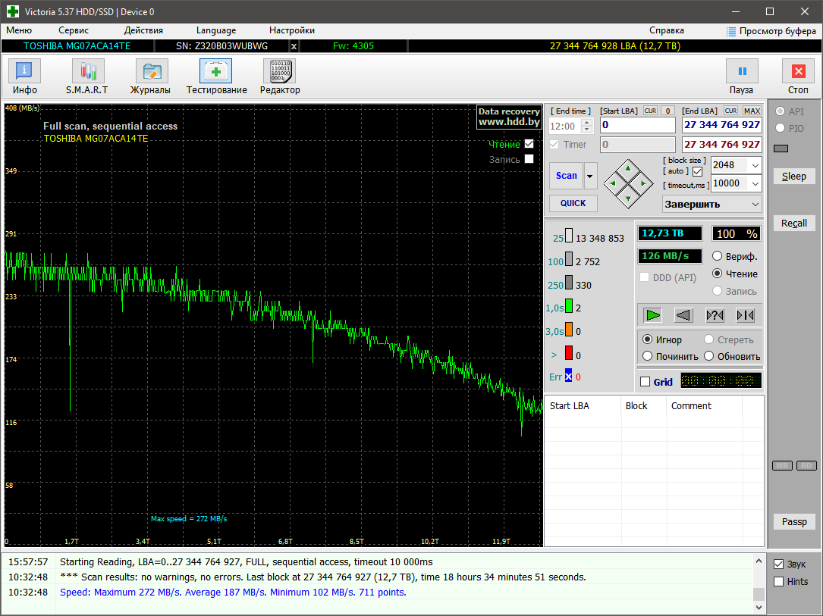The image size is (823, 616).
Task: Open the Сервис menu
Action: point(74,30)
